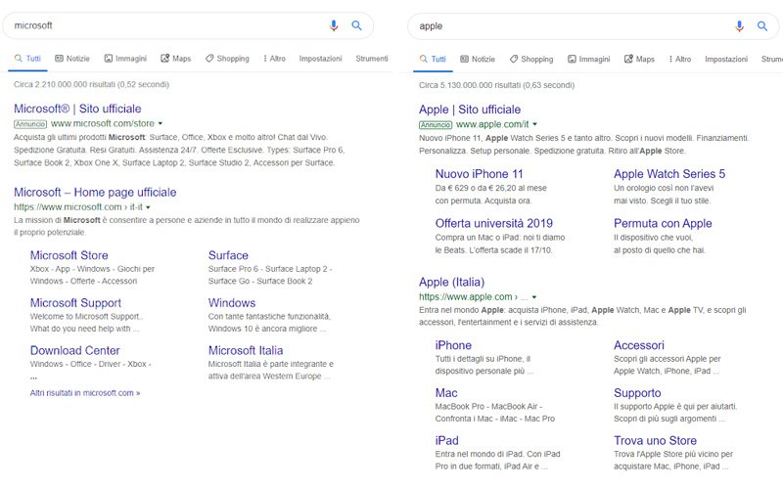Screen dimensions: 783x489
Task: Click 'Altri risultati in microsoft.com »'
Action: click(x=85, y=393)
